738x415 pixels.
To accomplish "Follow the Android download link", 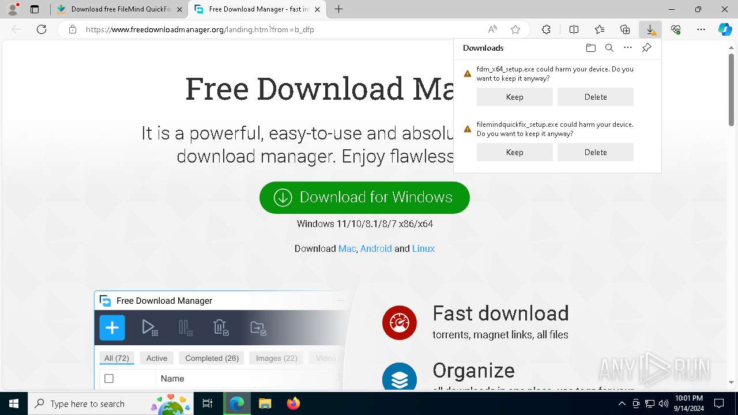I will (376, 248).
